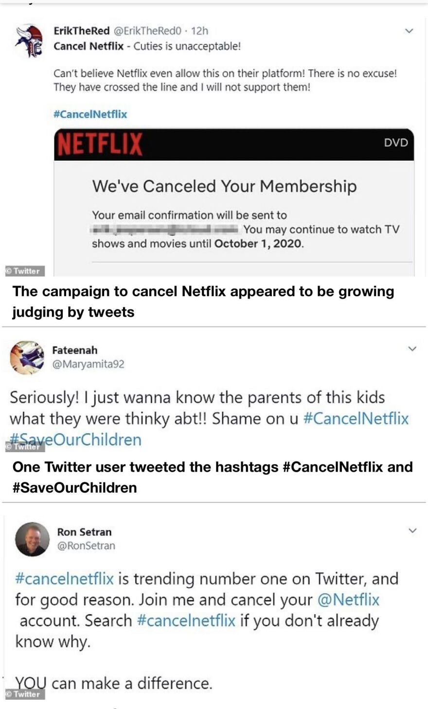
Task: Select Fateenah's profile picture
Action: pos(27,357)
